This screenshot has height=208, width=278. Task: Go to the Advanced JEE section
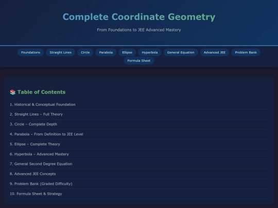point(215,52)
